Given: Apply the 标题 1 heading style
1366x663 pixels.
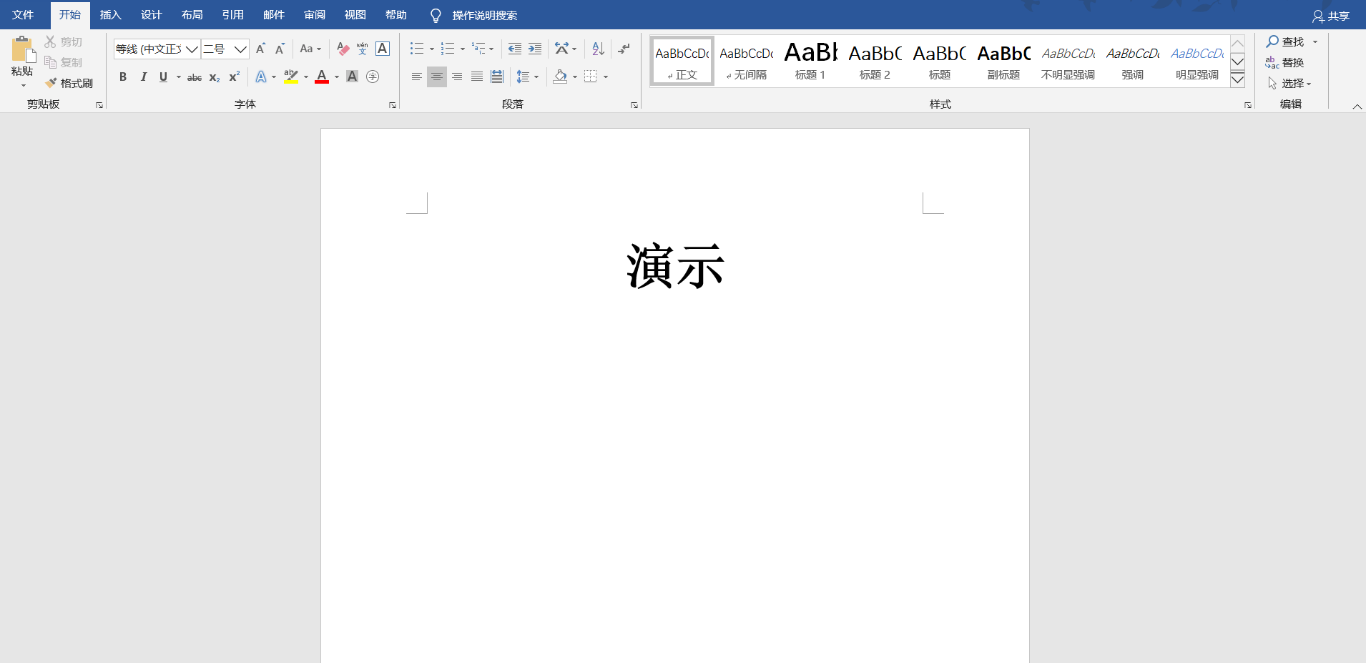Looking at the screenshot, I should 810,61.
